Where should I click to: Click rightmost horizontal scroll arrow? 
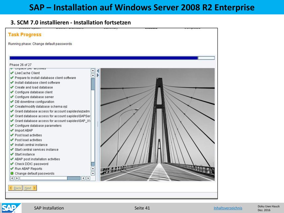click(x=88, y=178)
